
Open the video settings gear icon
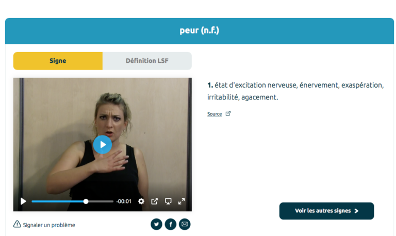click(x=141, y=201)
